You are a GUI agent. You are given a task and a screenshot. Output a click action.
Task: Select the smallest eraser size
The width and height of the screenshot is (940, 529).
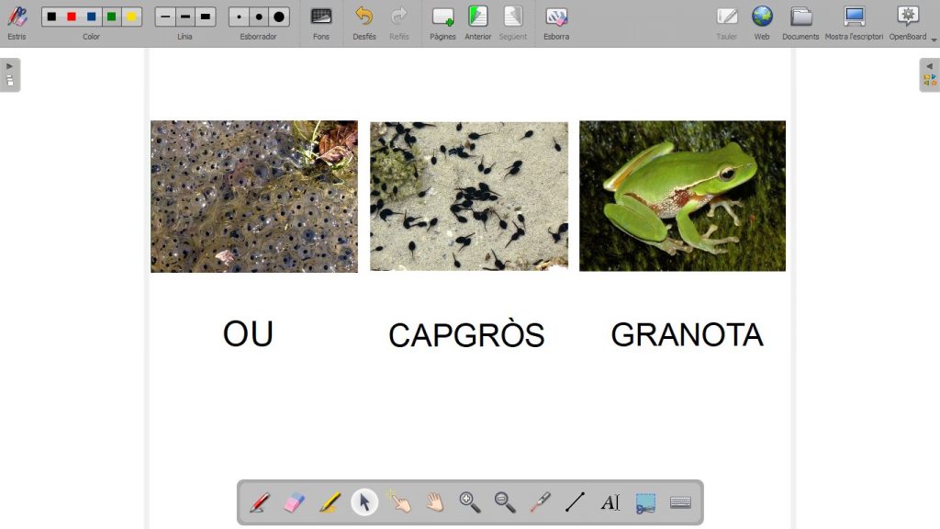coord(240,17)
